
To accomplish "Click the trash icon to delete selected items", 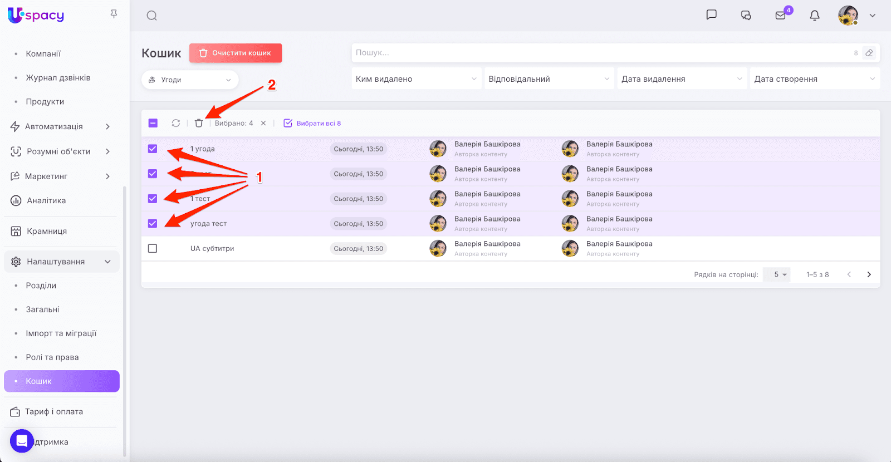I will 199,123.
